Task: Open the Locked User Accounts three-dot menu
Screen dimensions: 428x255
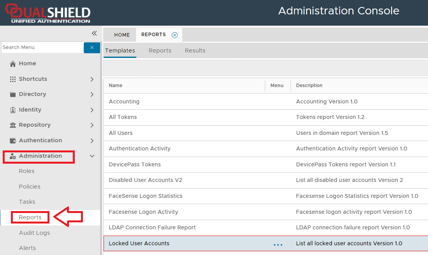Action: (x=278, y=245)
